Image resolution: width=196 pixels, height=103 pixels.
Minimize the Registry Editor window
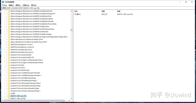coord(180,2)
